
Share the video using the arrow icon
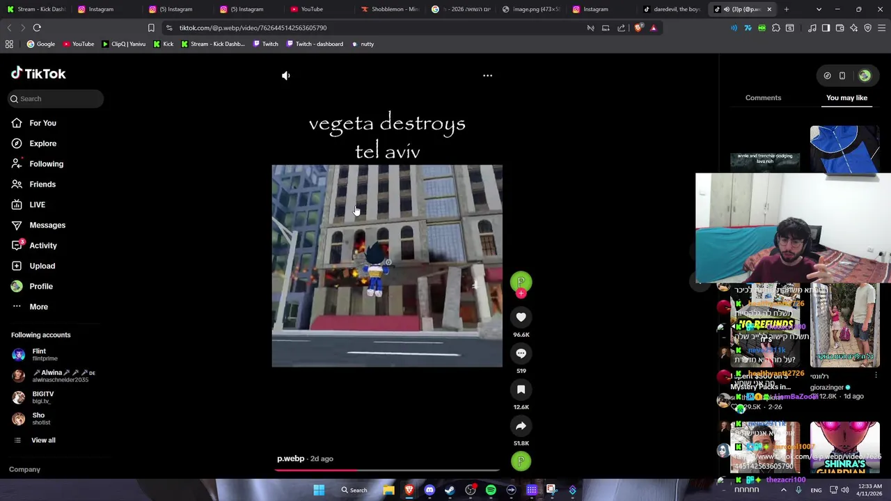click(521, 426)
